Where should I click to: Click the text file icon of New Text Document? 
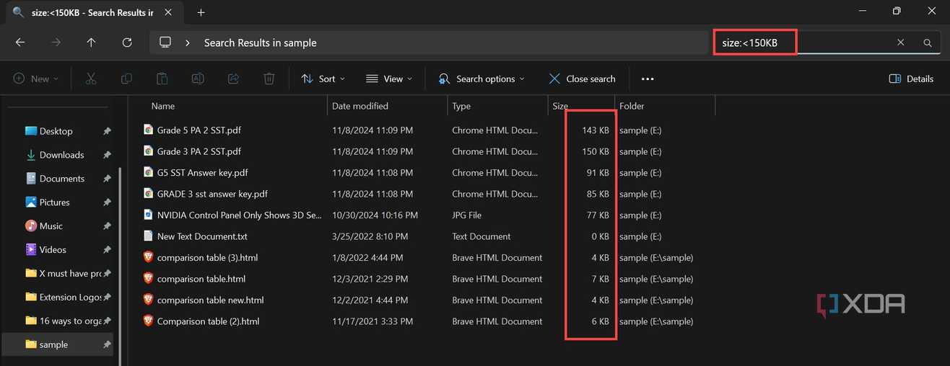click(x=148, y=236)
